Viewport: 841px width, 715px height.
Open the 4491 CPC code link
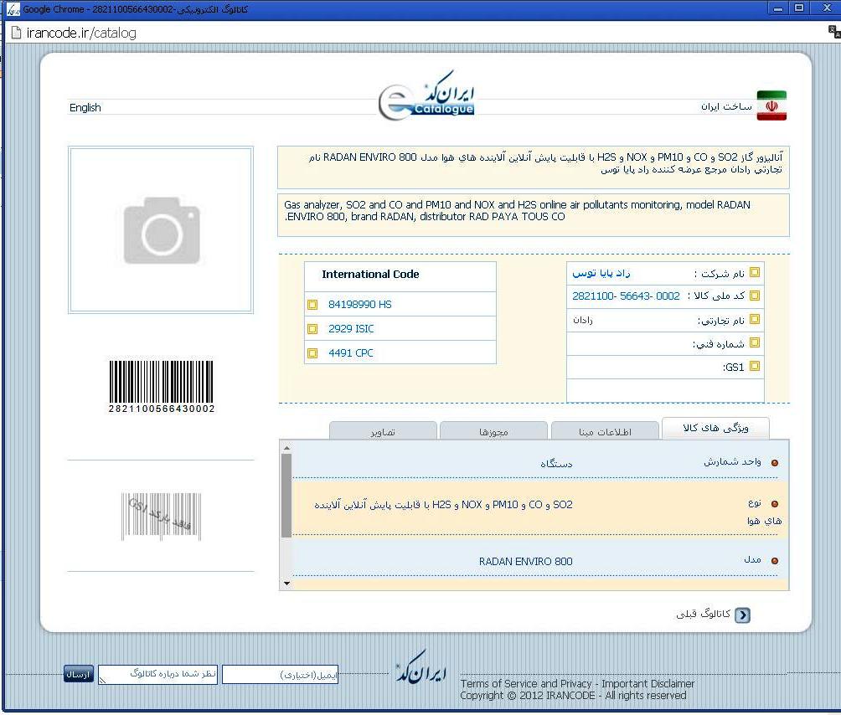pyautogui.click(x=351, y=352)
